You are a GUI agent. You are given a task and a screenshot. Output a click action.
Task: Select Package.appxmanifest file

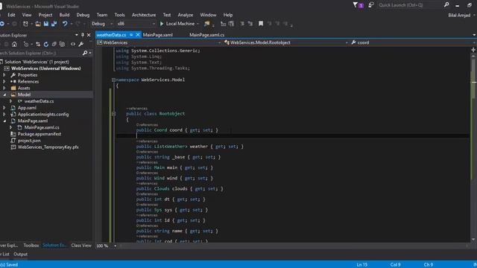click(x=40, y=134)
